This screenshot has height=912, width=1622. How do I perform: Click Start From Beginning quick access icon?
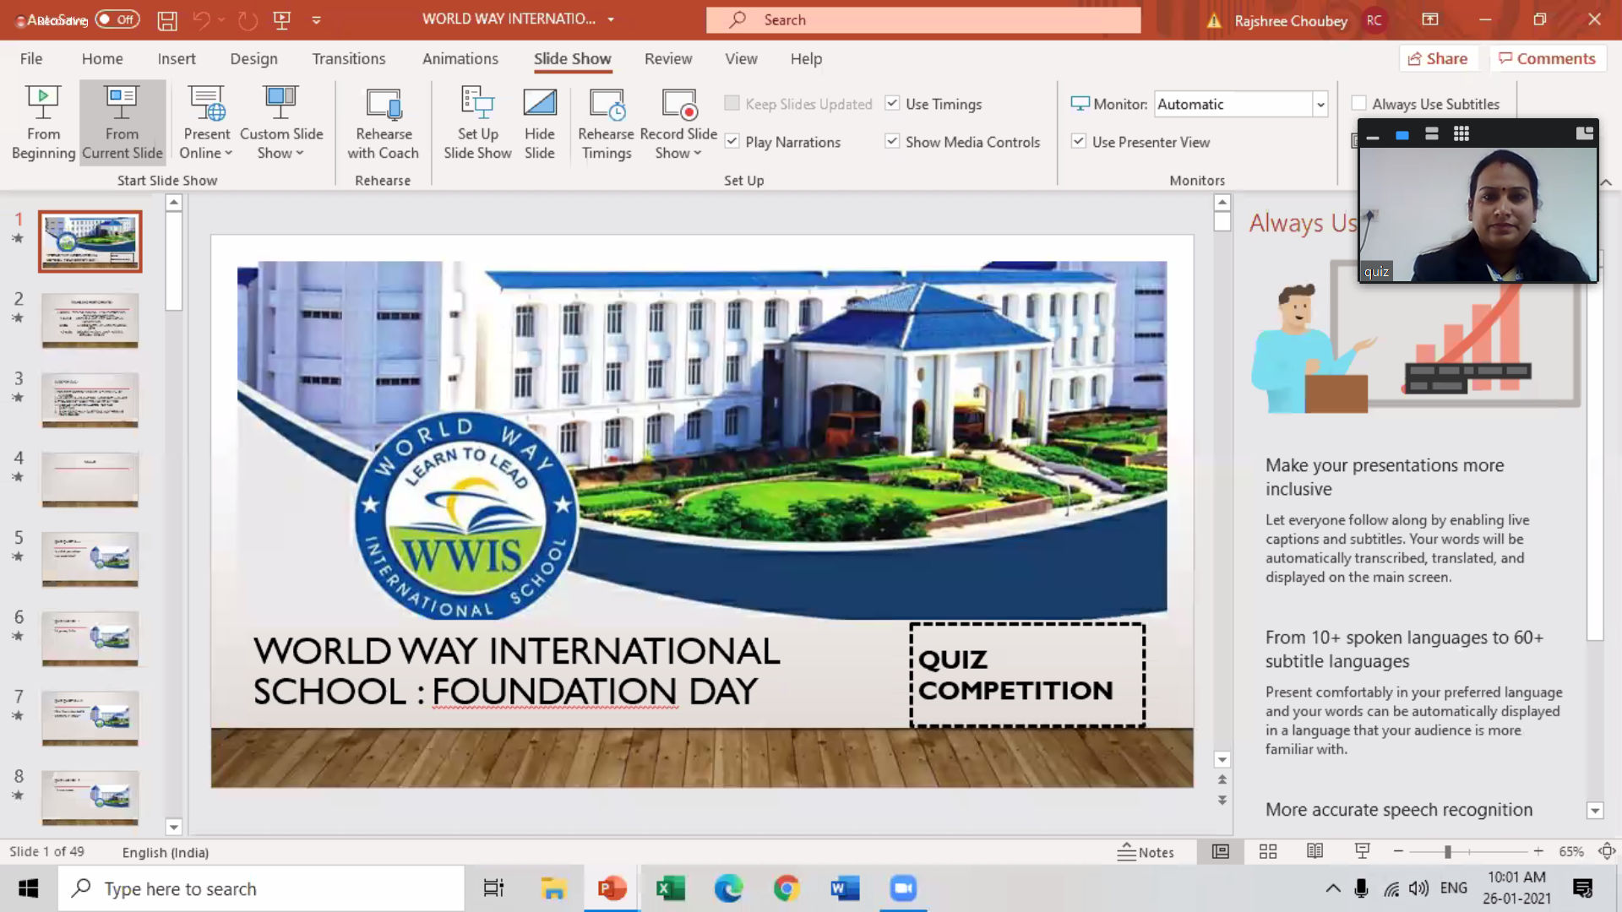pyautogui.click(x=282, y=19)
